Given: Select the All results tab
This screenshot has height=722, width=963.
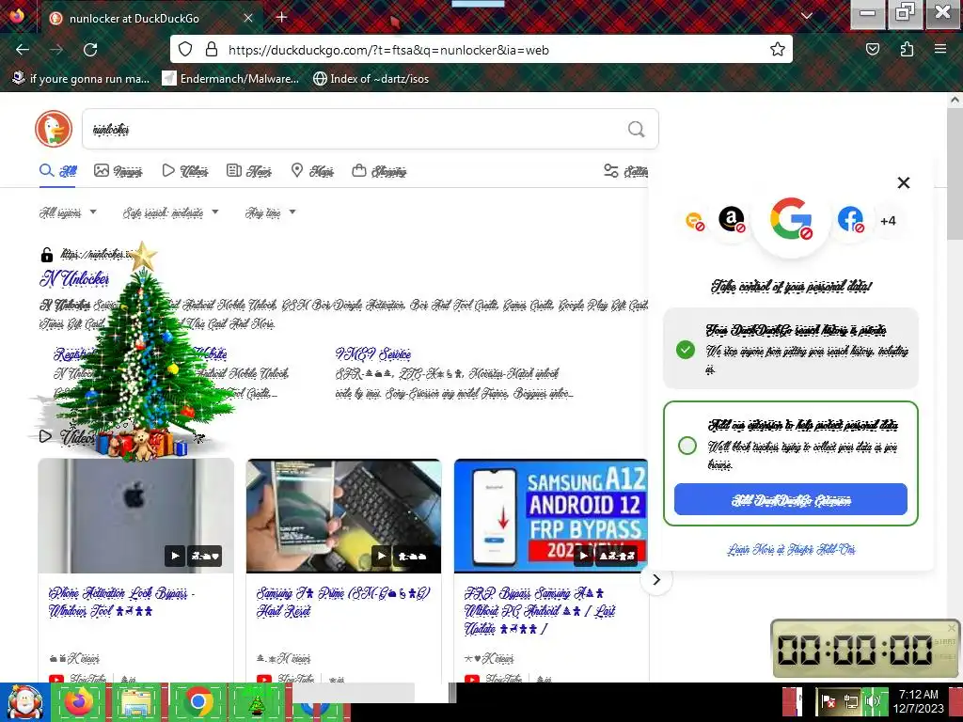Looking at the screenshot, I should (58, 171).
